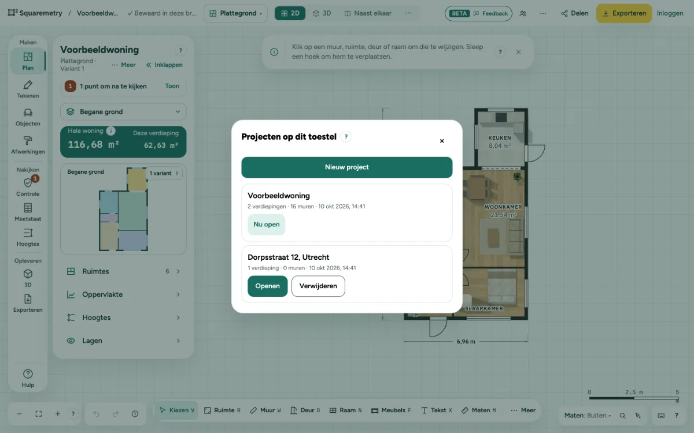Open the 3D view from the sidebar
Screen dimensions: 694x433
pyautogui.click(x=28, y=278)
